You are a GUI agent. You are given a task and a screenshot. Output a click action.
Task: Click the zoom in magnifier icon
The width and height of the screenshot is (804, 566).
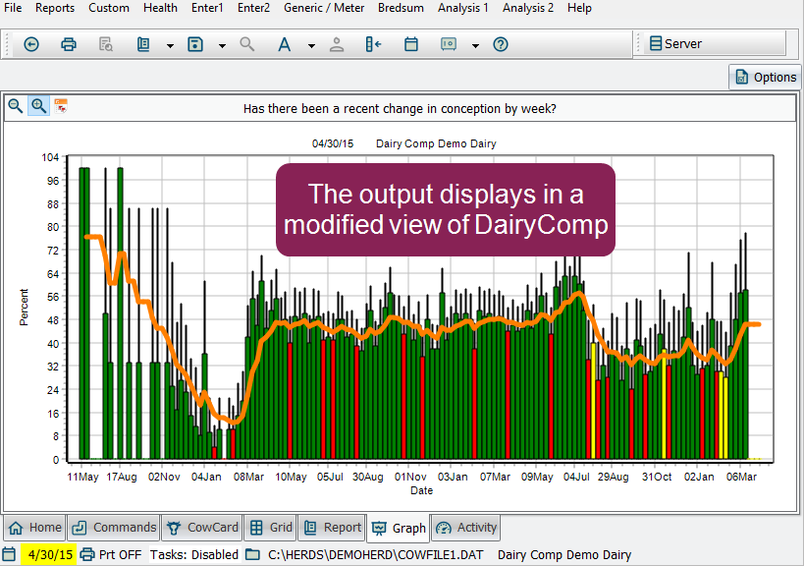pos(39,106)
